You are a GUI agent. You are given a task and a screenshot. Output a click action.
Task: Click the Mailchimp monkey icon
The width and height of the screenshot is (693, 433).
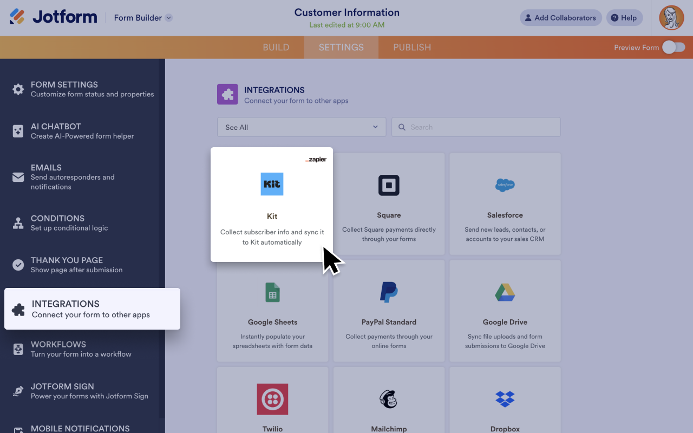[x=389, y=399]
